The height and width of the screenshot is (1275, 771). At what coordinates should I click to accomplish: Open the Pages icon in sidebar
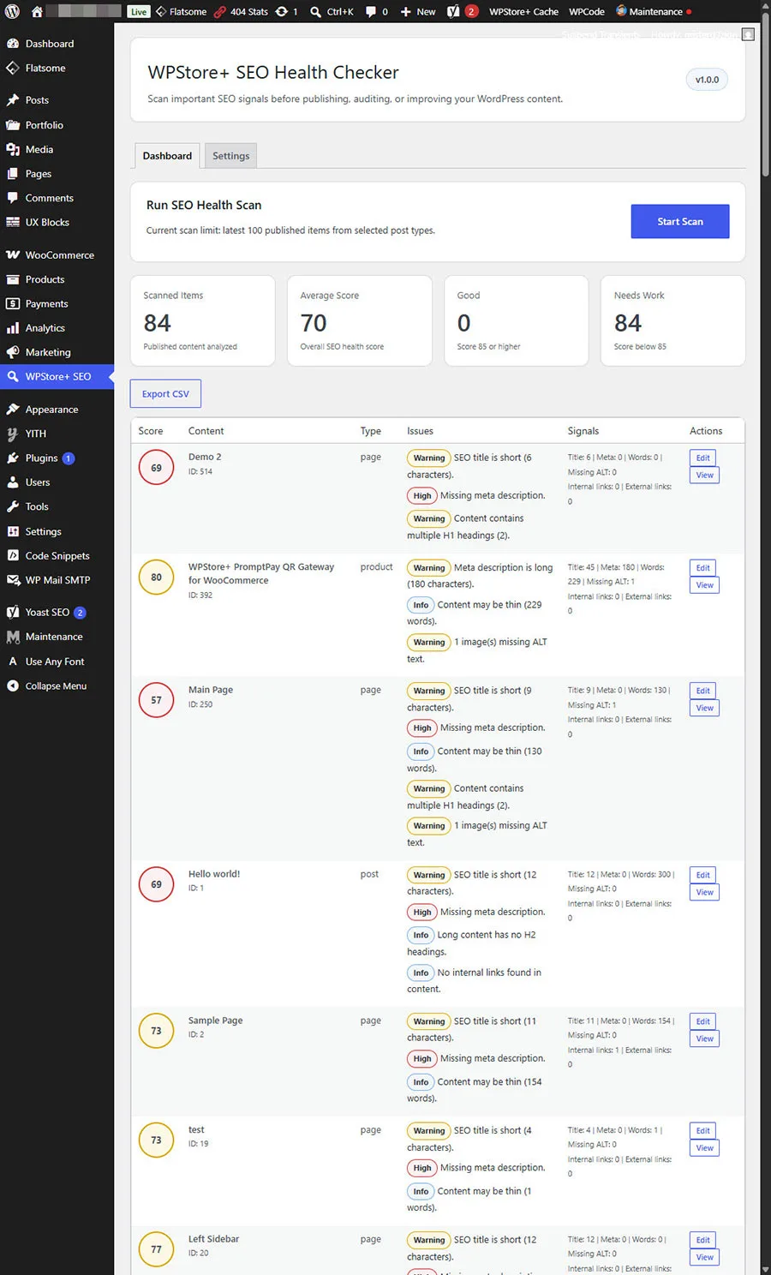13,174
